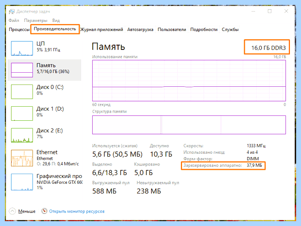Click the Структура памяти composition bar

pyautogui.click(x=189, y=125)
